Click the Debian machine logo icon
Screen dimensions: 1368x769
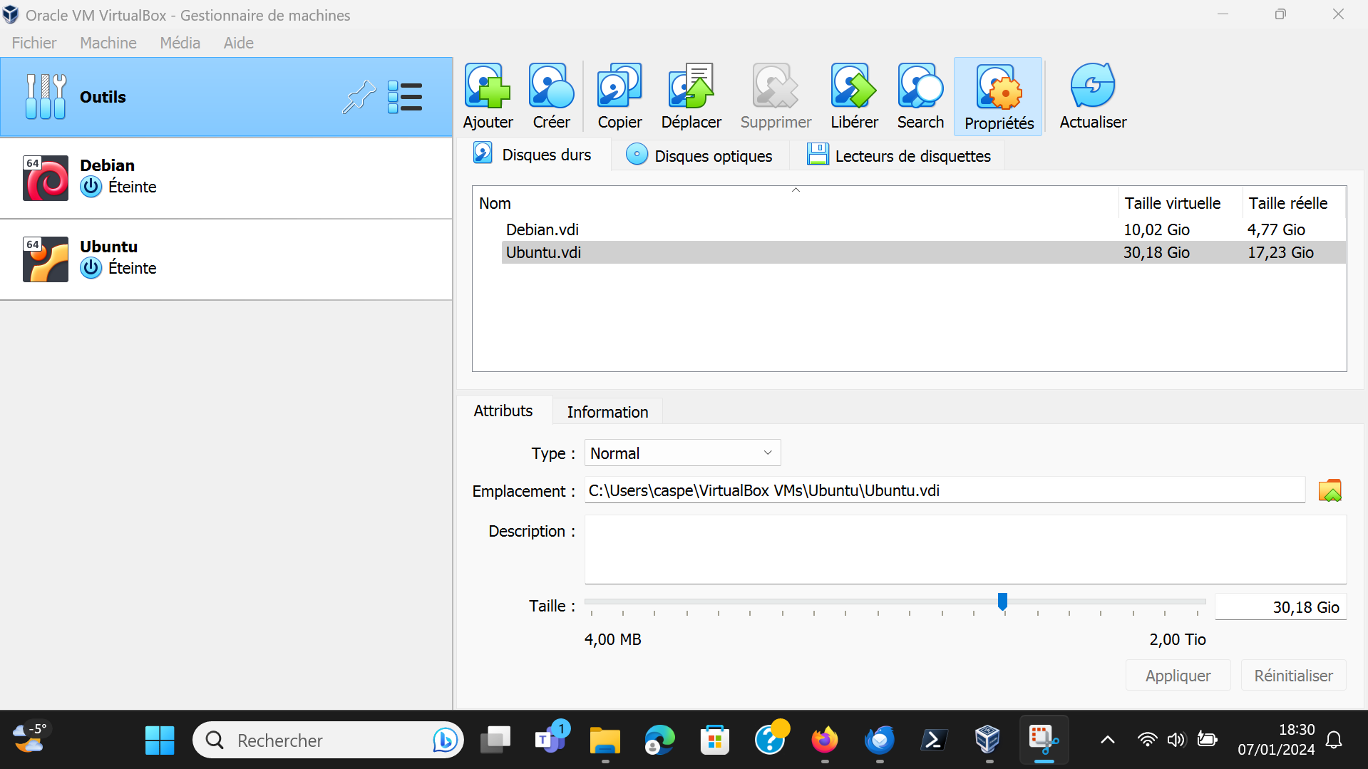tap(46, 178)
